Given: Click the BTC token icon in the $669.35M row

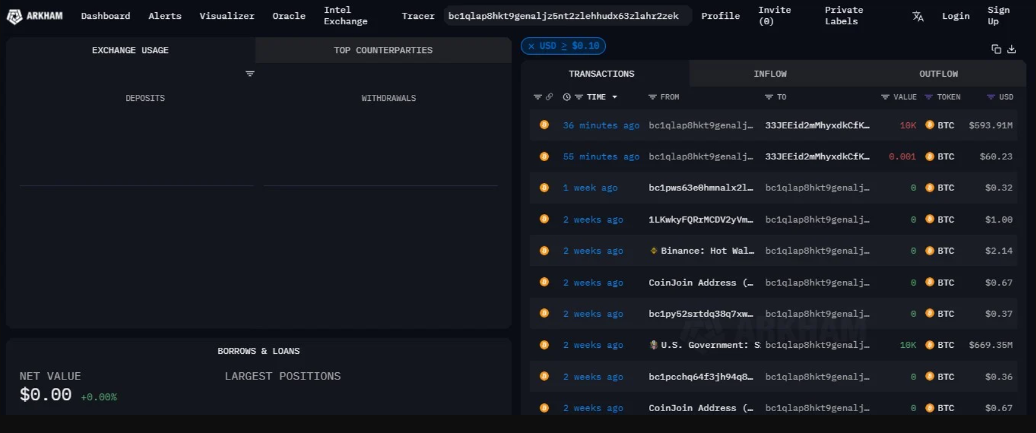Looking at the screenshot, I should click(x=930, y=345).
